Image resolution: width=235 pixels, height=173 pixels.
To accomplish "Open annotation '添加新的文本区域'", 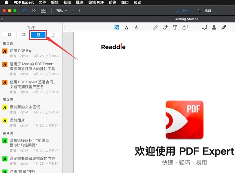I will click(x=31, y=109).
